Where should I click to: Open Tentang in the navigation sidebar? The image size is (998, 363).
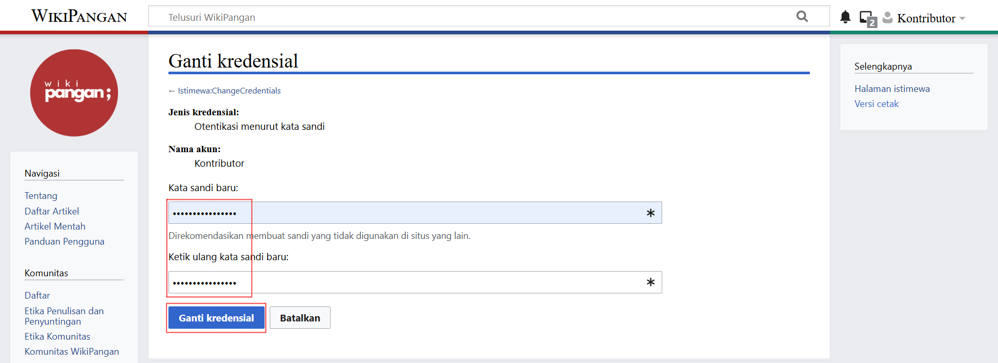[x=41, y=196]
